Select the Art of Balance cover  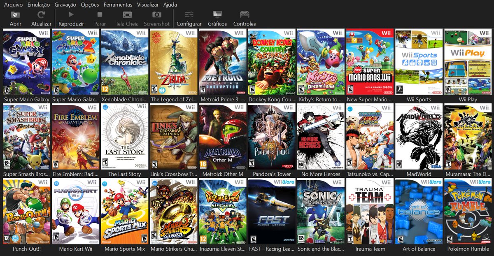419,212
